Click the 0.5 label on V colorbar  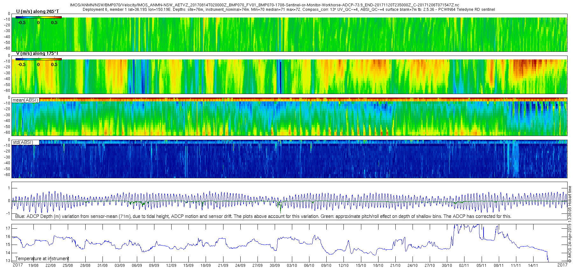click(54, 64)
